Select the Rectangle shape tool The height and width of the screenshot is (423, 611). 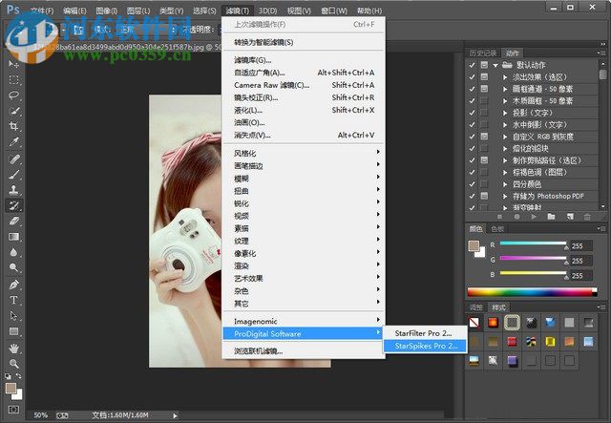pos(13,331)
